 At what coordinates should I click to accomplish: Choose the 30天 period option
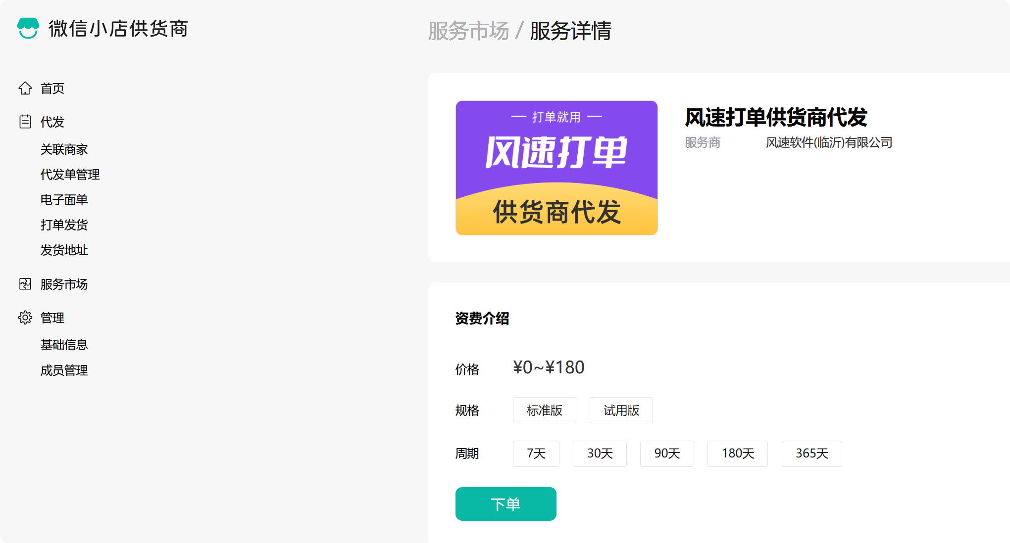[600, 453]
